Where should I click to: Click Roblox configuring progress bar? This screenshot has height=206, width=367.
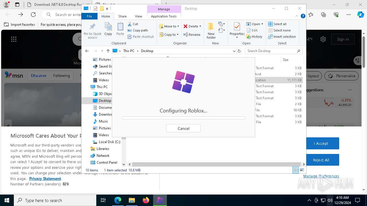pos(183,118)
